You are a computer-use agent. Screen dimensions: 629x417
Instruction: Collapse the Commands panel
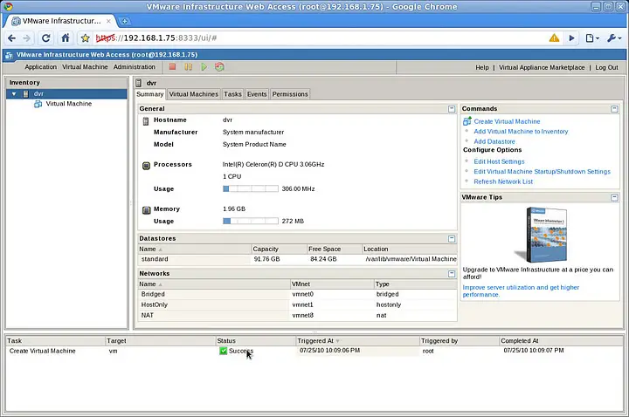click(614, 109)
